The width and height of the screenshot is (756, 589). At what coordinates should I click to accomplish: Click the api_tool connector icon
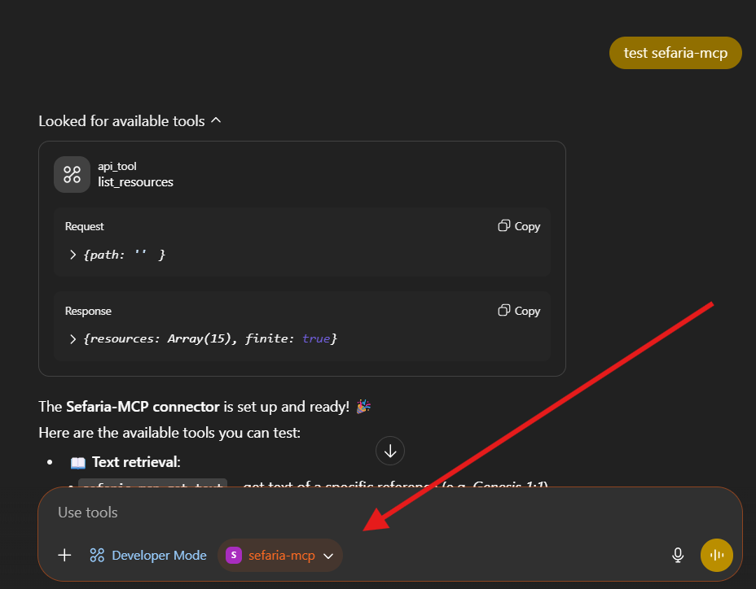pyautogui.click(x=72, y=174)
